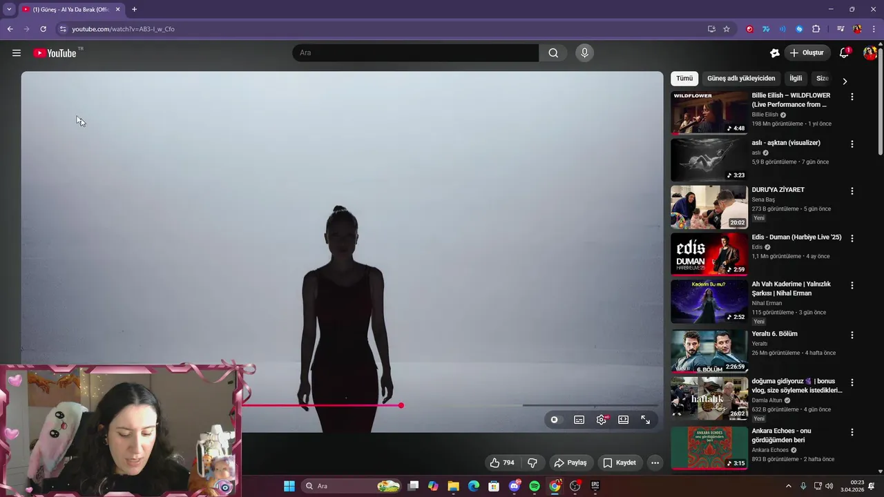884x497 pixels.
Task: Show more filter chips with the arrow
Action: coord(844,81)
